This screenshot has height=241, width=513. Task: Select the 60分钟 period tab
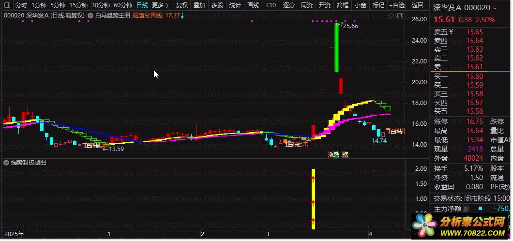tap(123, 5)
